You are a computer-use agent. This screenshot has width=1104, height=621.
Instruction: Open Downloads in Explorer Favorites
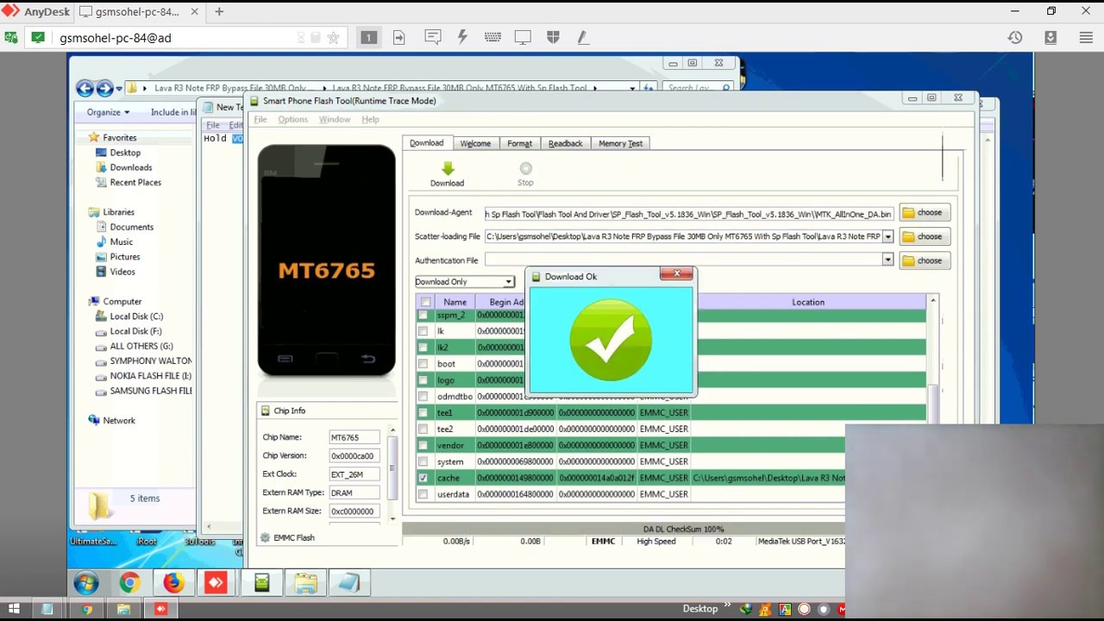coord(130,167)
